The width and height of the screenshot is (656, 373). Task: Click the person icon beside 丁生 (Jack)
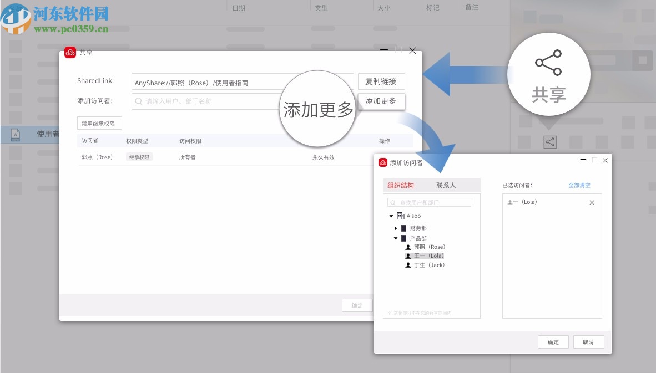(x=408, y=265)
